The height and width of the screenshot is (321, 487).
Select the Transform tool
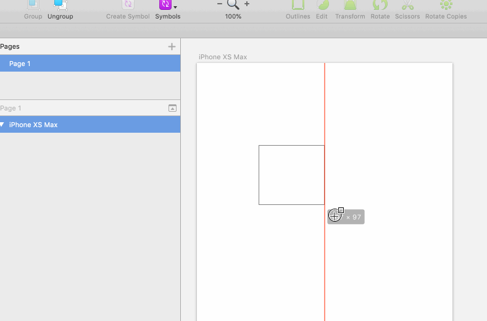(x=350, y=5)
